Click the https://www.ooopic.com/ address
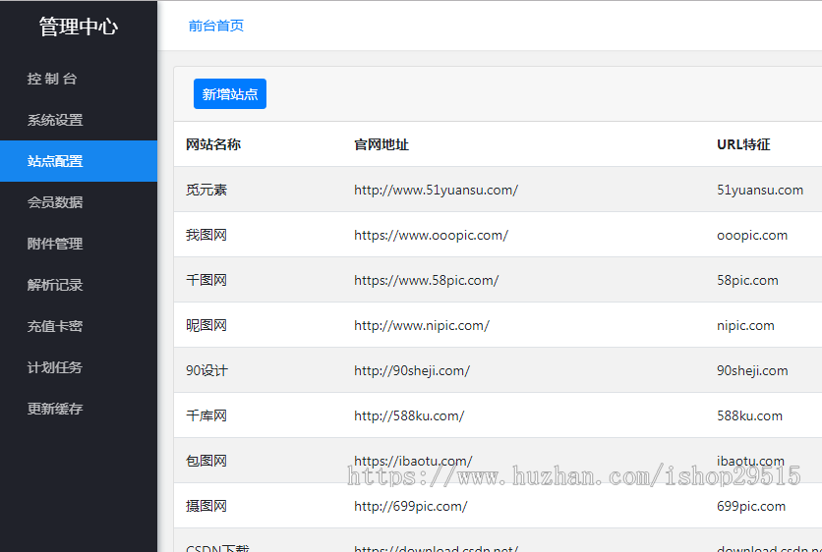This screenshot has width=822, height=552. (x=432, y=235)
